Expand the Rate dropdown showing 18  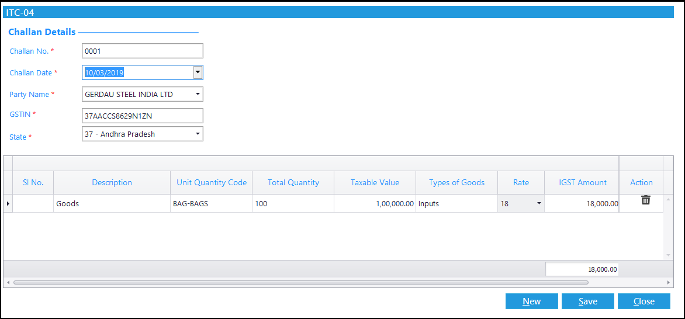(x=539, y=204)
